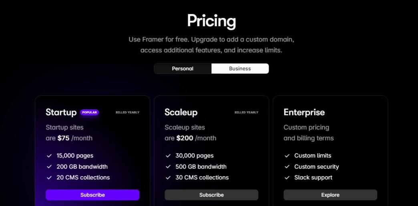Viewport: 418px width, 206px height.
Task: Click the Enterprise plan title
Action: (304, 112)
